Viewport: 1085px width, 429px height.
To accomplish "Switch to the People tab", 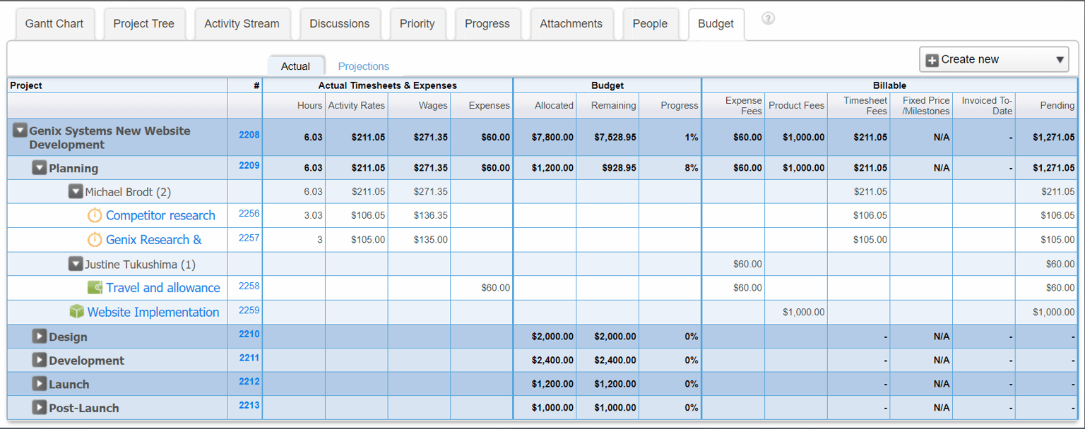I will pos(650,23).
